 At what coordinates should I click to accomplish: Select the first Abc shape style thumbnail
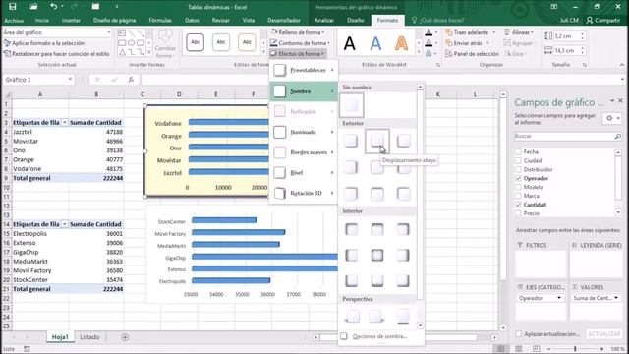(195, 42)
